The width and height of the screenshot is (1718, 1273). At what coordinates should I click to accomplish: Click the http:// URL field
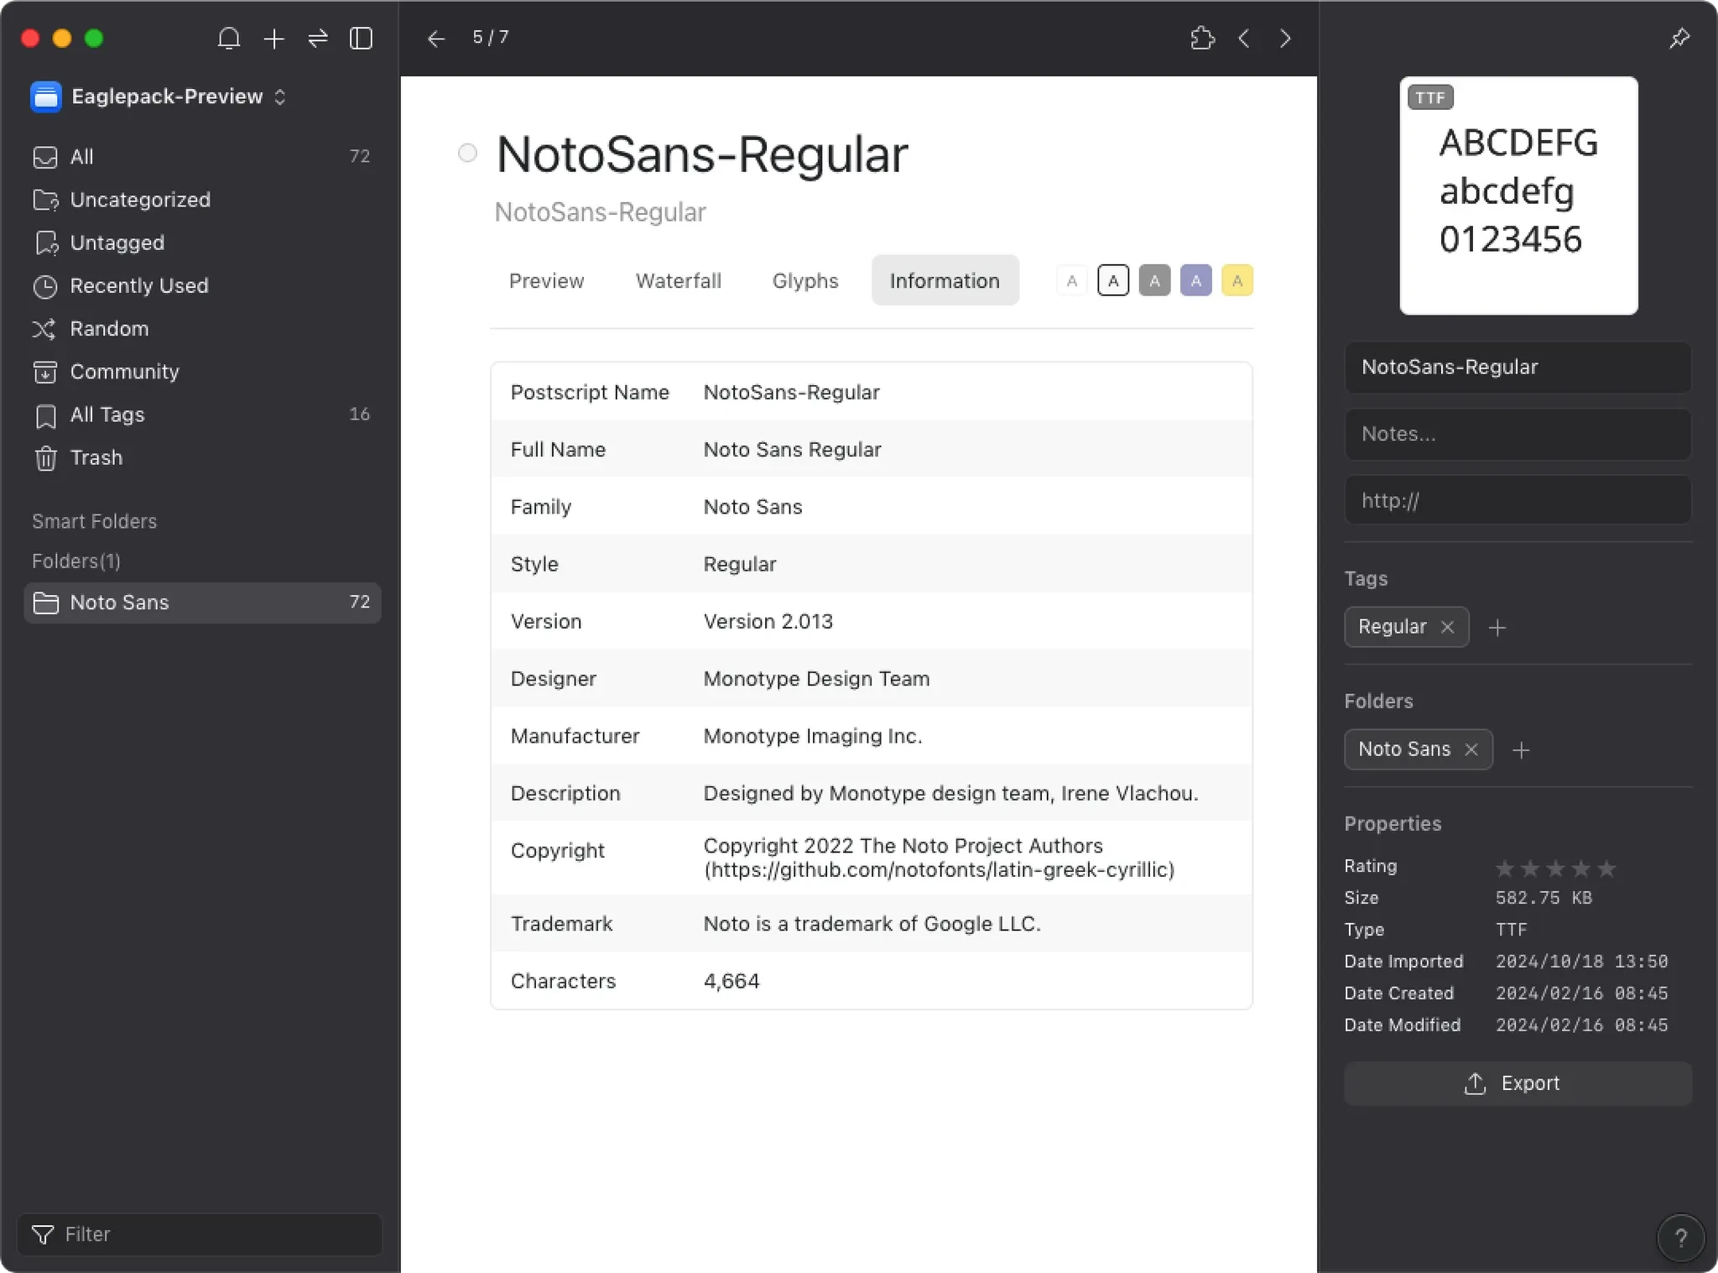[1518, 501]
